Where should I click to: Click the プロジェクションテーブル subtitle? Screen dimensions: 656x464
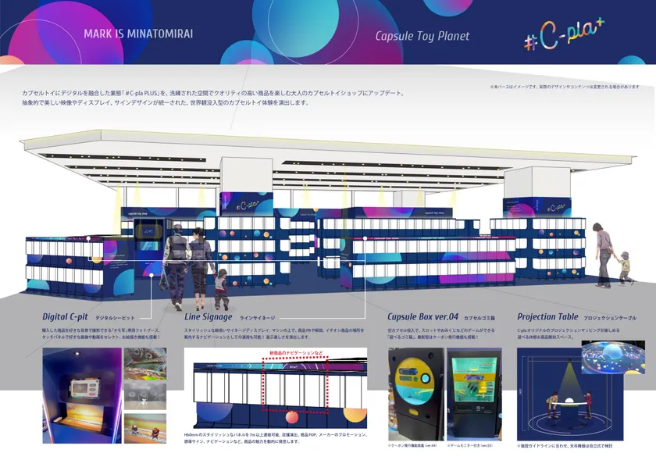pyautogui.click(x=610, y=319)
